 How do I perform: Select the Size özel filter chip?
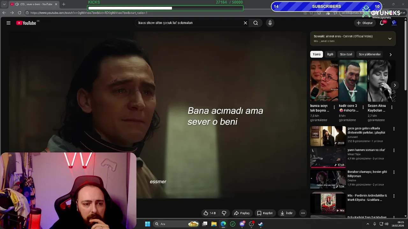coord(346,54)
